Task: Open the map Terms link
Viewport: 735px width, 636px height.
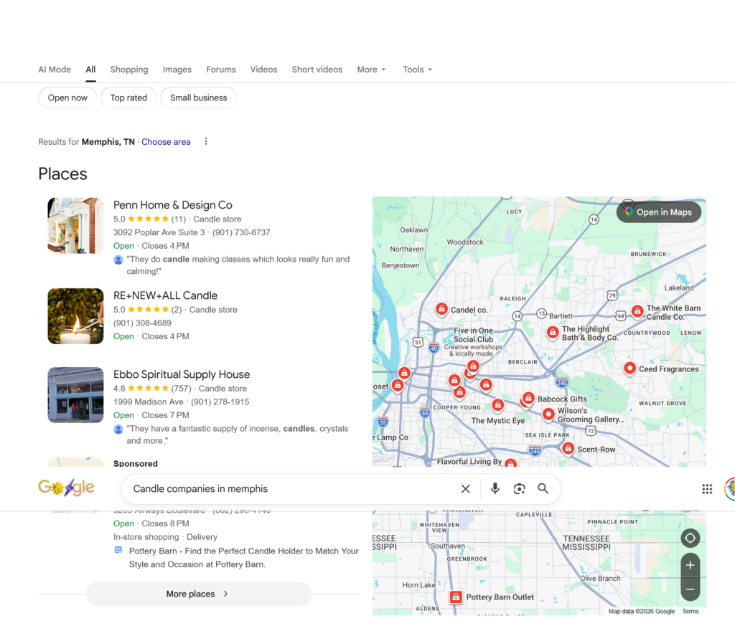Action: [x=690, y=611]
